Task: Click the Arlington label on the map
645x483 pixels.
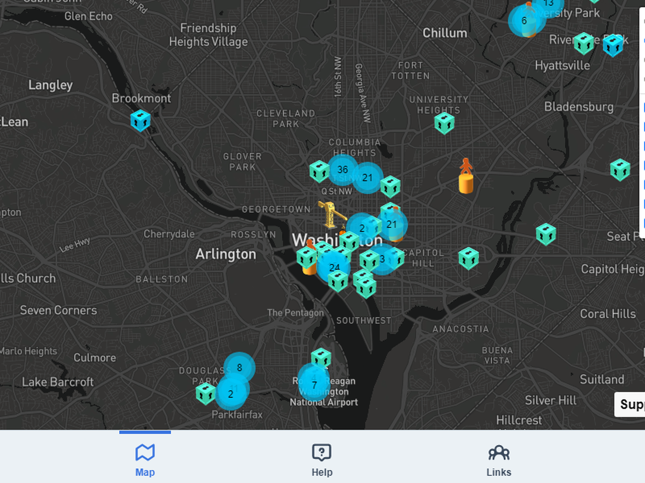Action: pos(226,254)
